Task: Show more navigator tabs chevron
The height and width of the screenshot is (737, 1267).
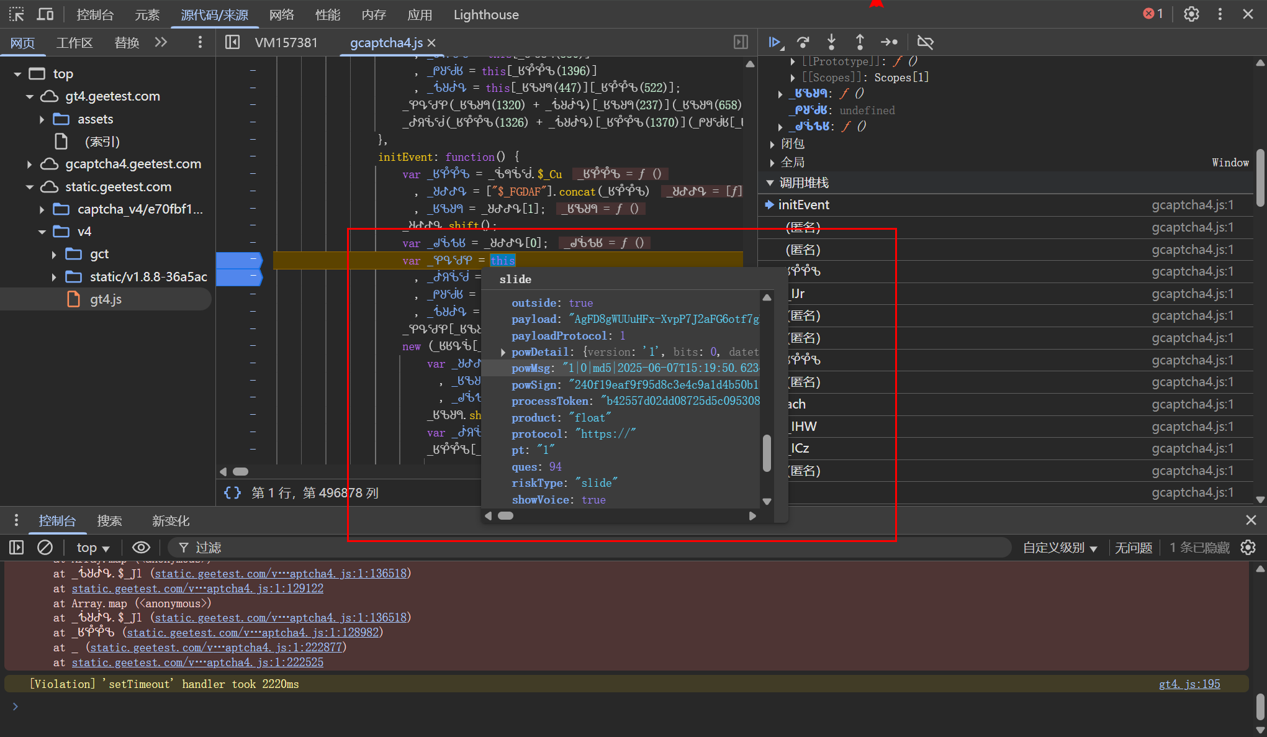Action: [161, 42]
